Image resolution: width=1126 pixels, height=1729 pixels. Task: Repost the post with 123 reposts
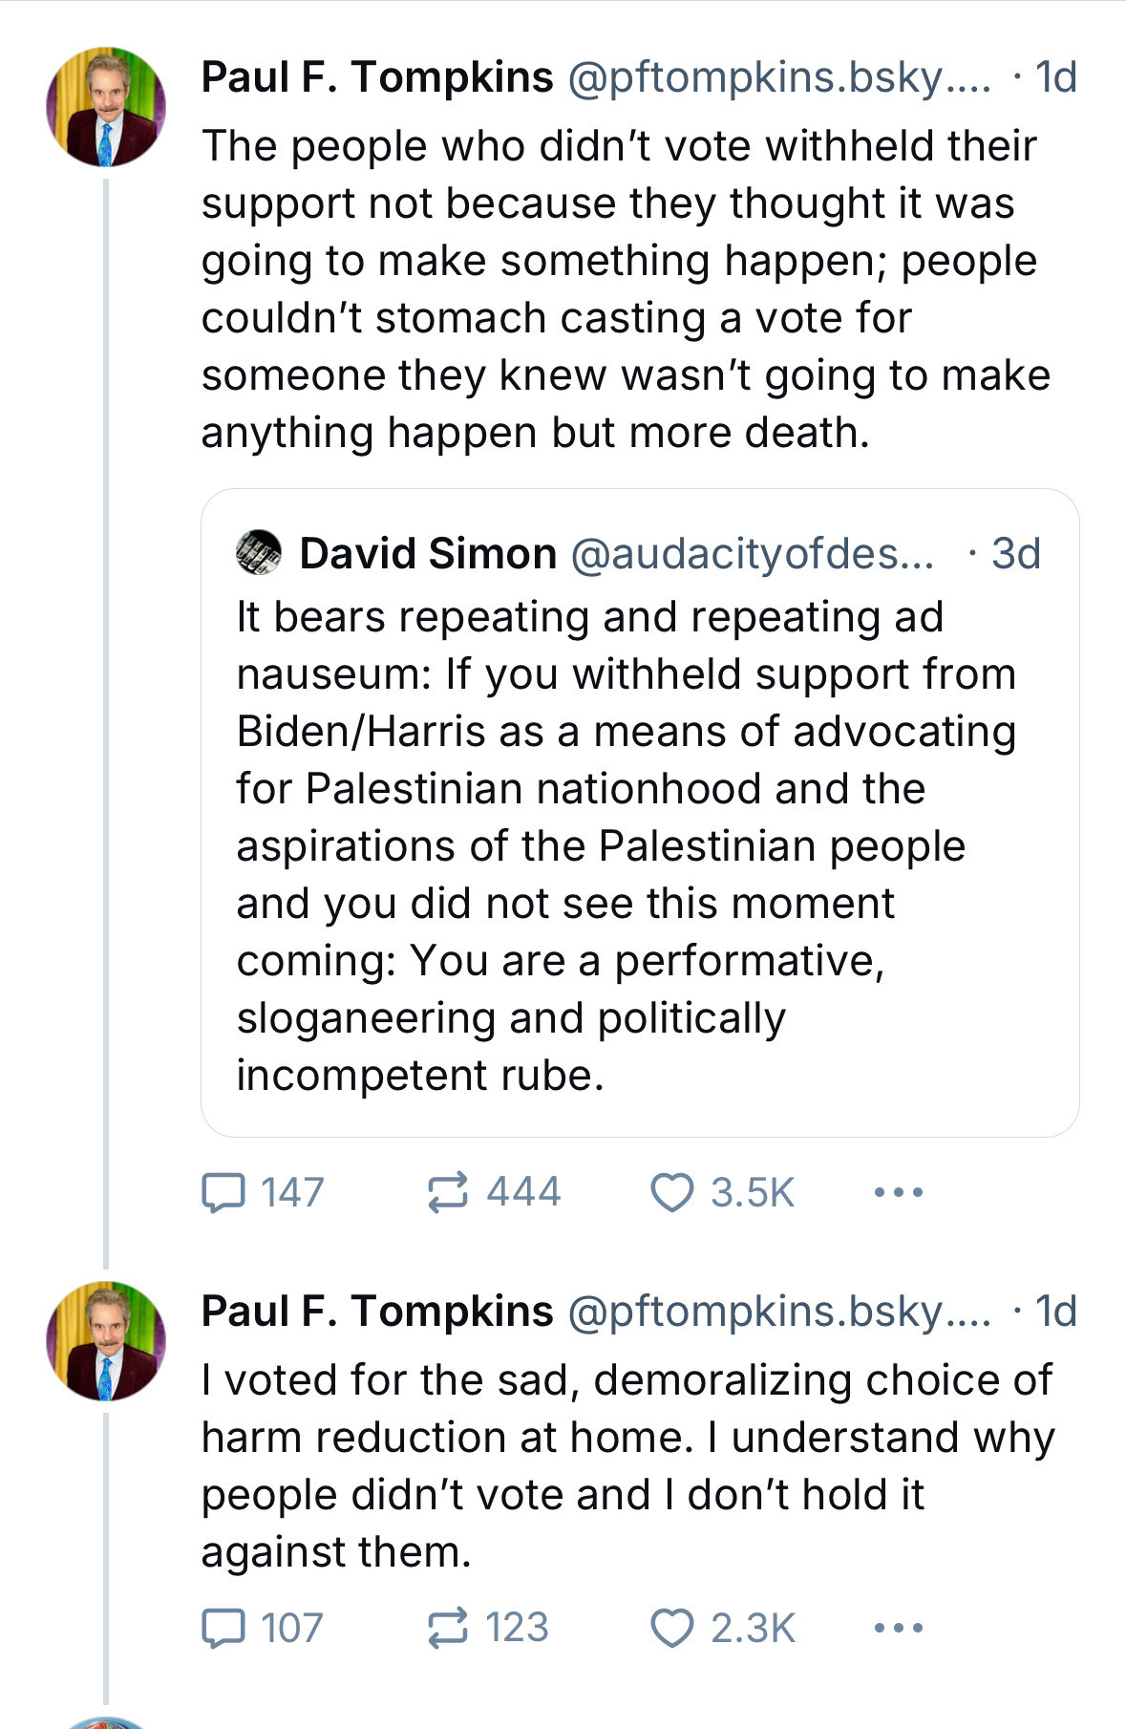[447, 1628]
